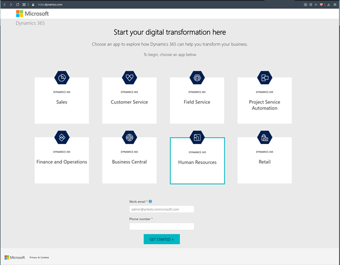
Task: Click the Field Service hexagon icon
Action: coord(197,78)
